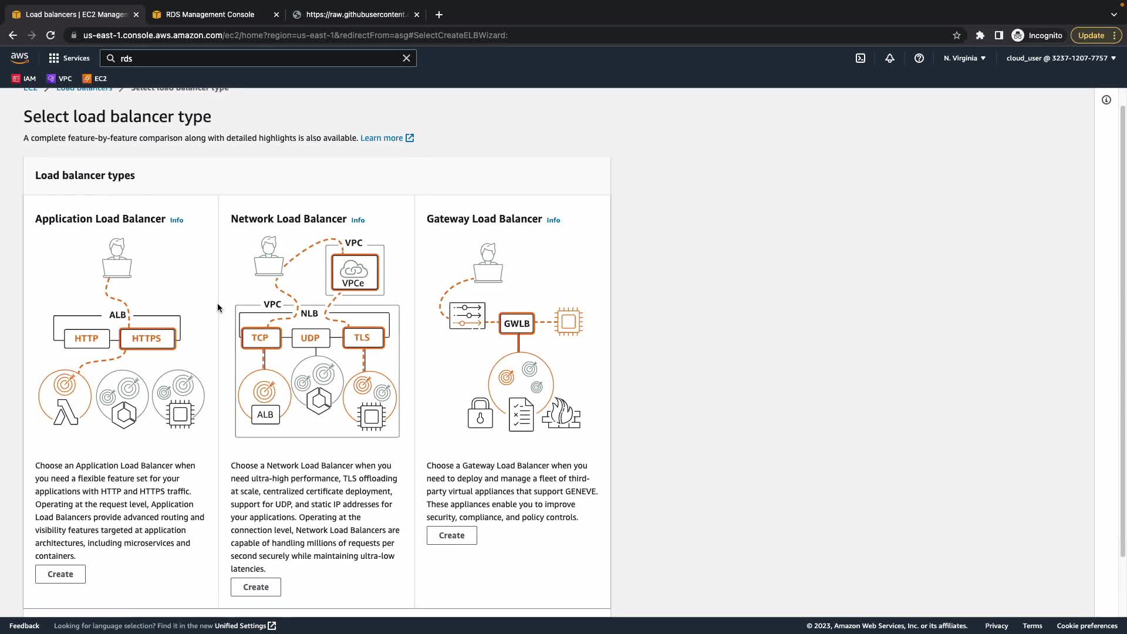Screen dimensions: 1127x634
Task: Expand the cloud_user account menu
Action: 1061,58
